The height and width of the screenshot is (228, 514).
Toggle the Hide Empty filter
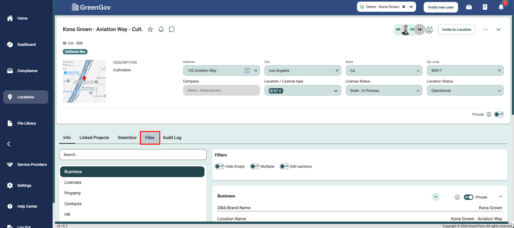click(x=220, y=166)
